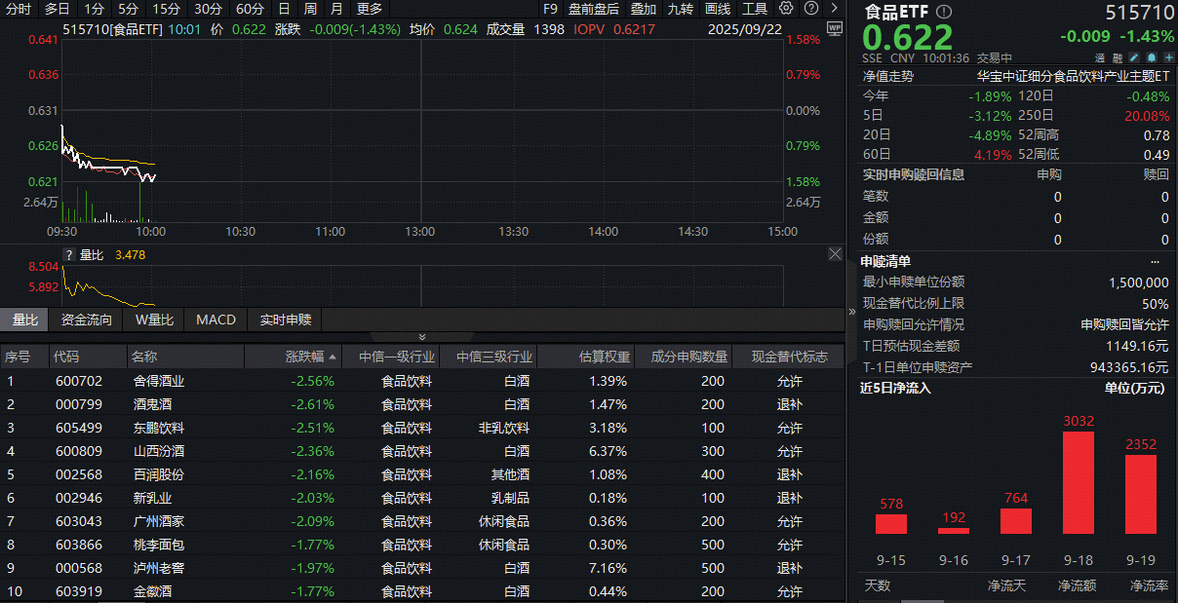
Task: Click the 融 margin indicator icon
Action: pos(1118,57)
